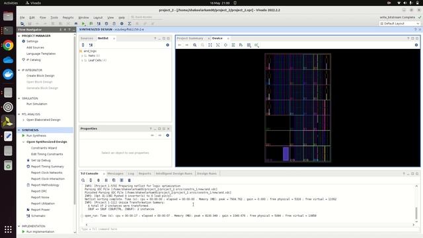Click the green Run flow toolbar icon

[83, 24]
